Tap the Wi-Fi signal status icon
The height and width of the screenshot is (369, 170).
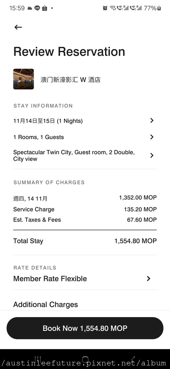tap(113, 8)
